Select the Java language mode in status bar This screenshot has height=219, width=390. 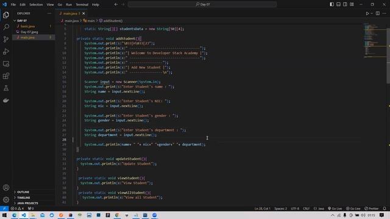319,209
